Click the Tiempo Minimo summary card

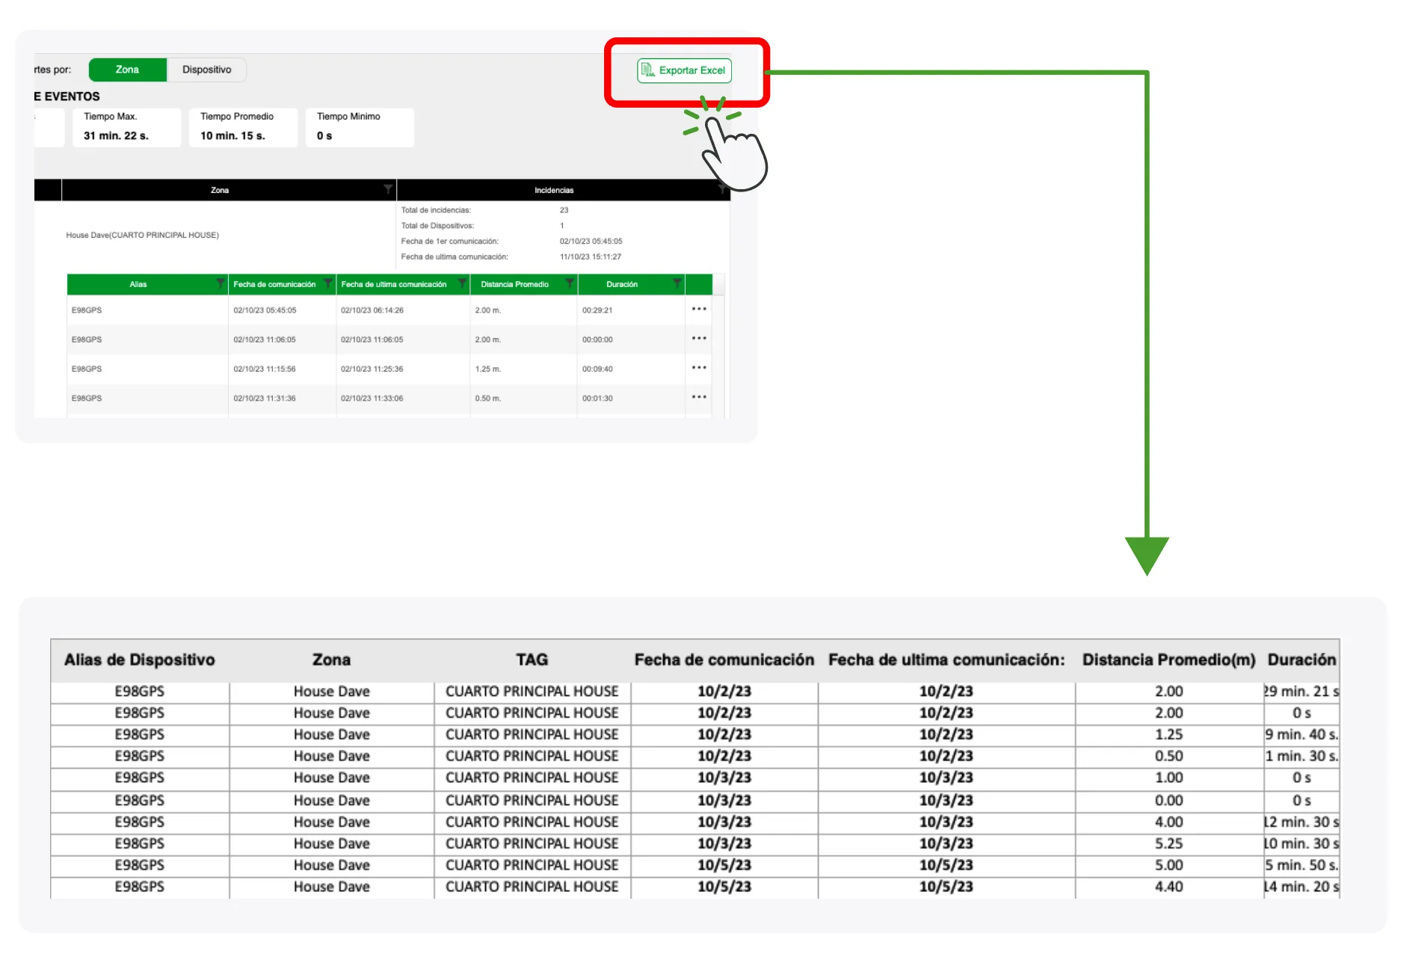360,127
